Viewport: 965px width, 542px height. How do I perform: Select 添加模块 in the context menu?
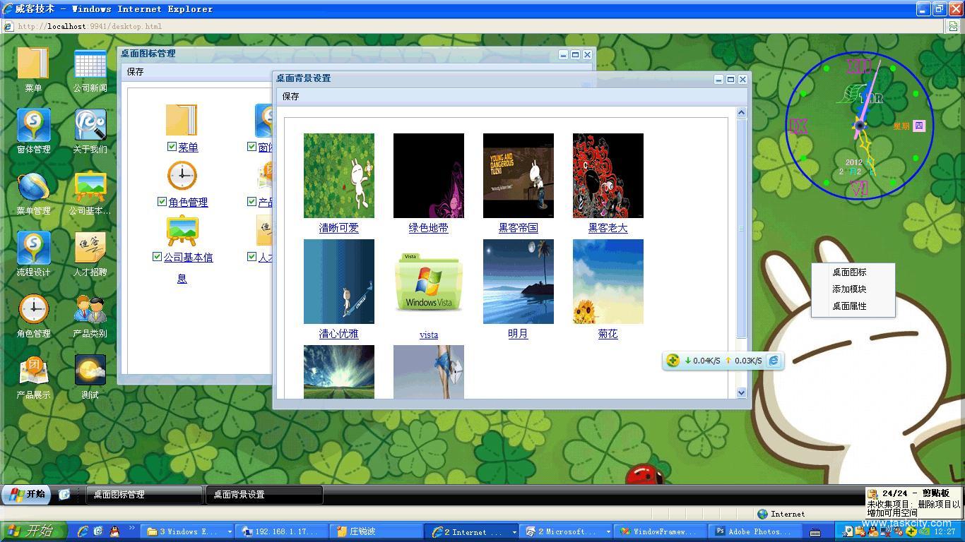point(849,289)
